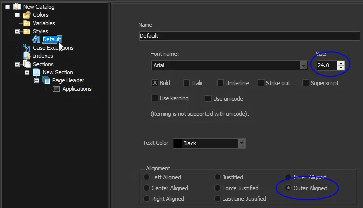
Task: Click the Indexes icon in tree
Action: [27, 56]
